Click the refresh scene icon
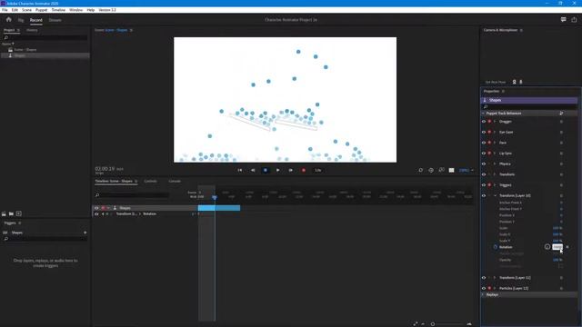582x327 pixels. click(x=420, y=170)
